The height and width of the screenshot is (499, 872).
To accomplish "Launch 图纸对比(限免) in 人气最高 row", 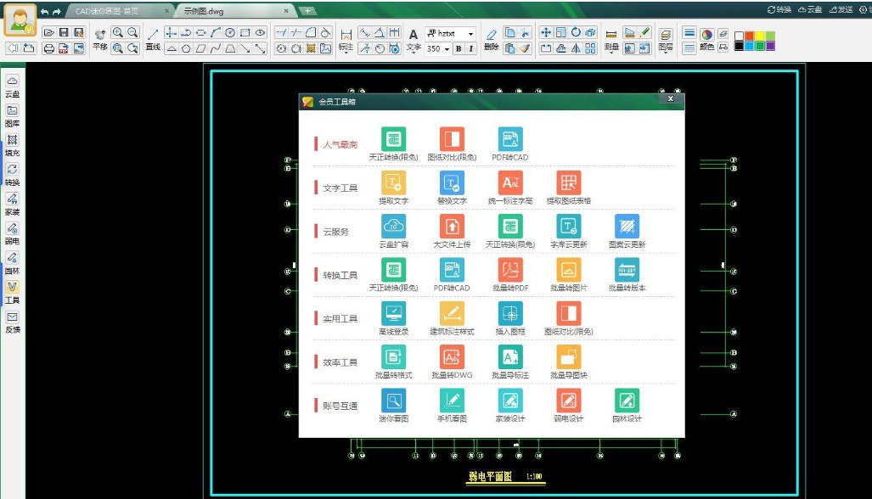I will coord(452,143).
